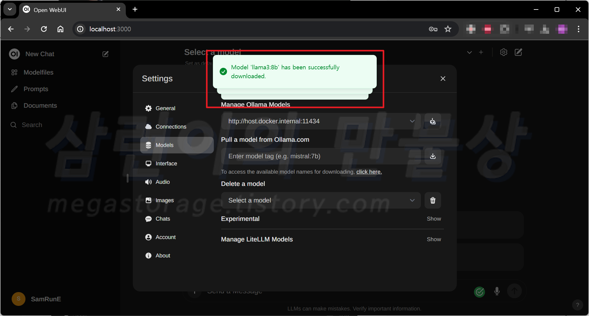
Task: Click the New Chat label in sidebar
Action: click(x=40, y=54)
